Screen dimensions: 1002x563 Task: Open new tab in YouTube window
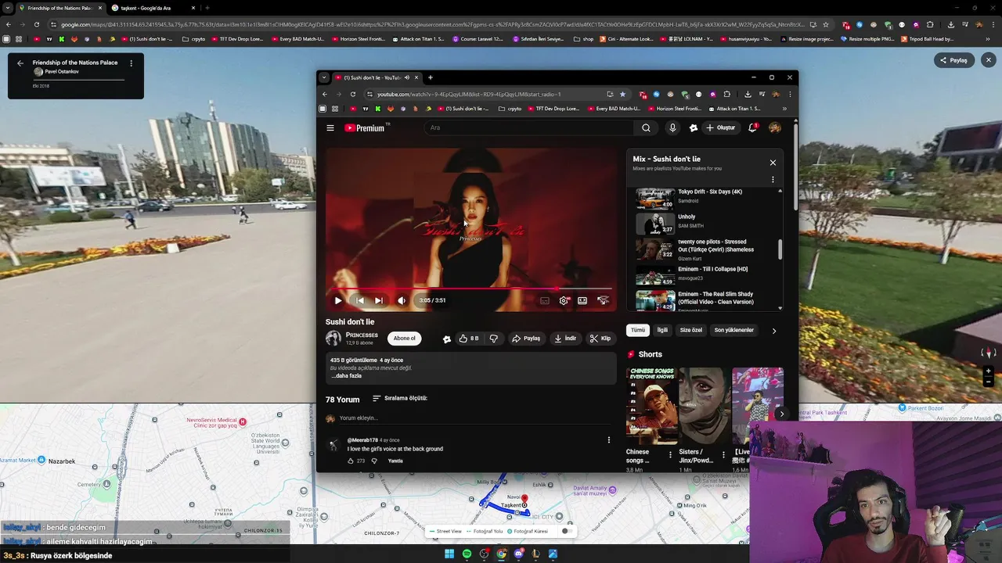[x=431, y=77]
